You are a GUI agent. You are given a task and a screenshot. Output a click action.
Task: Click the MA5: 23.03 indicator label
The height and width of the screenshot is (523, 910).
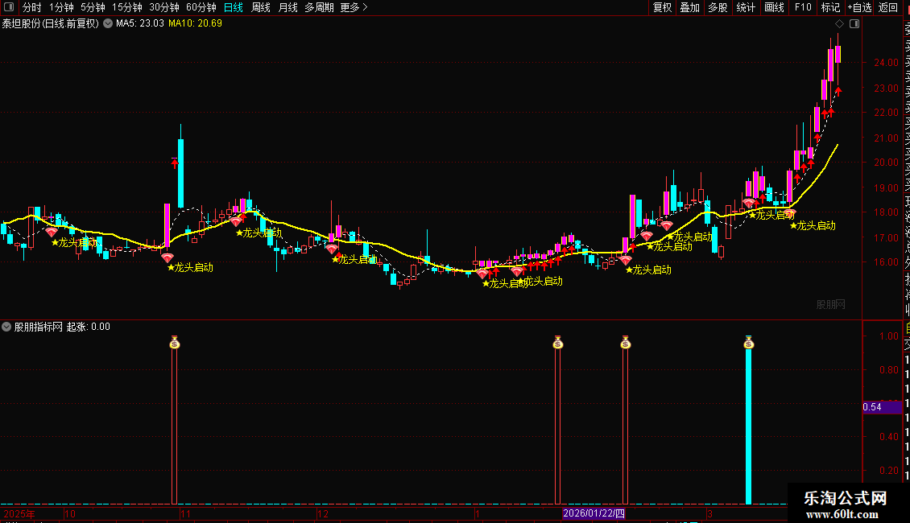[x=140, y=24]
